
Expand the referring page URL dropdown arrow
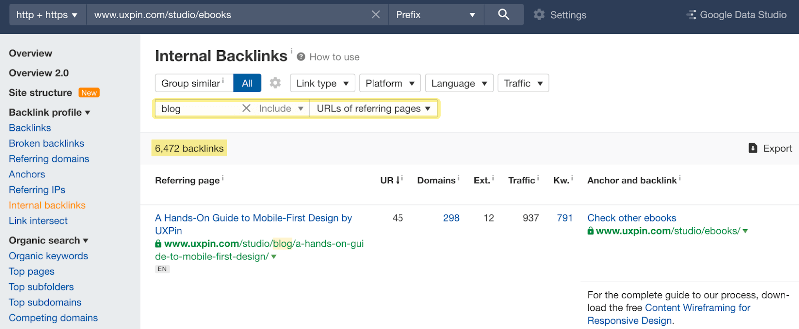(x=274, y=257)
